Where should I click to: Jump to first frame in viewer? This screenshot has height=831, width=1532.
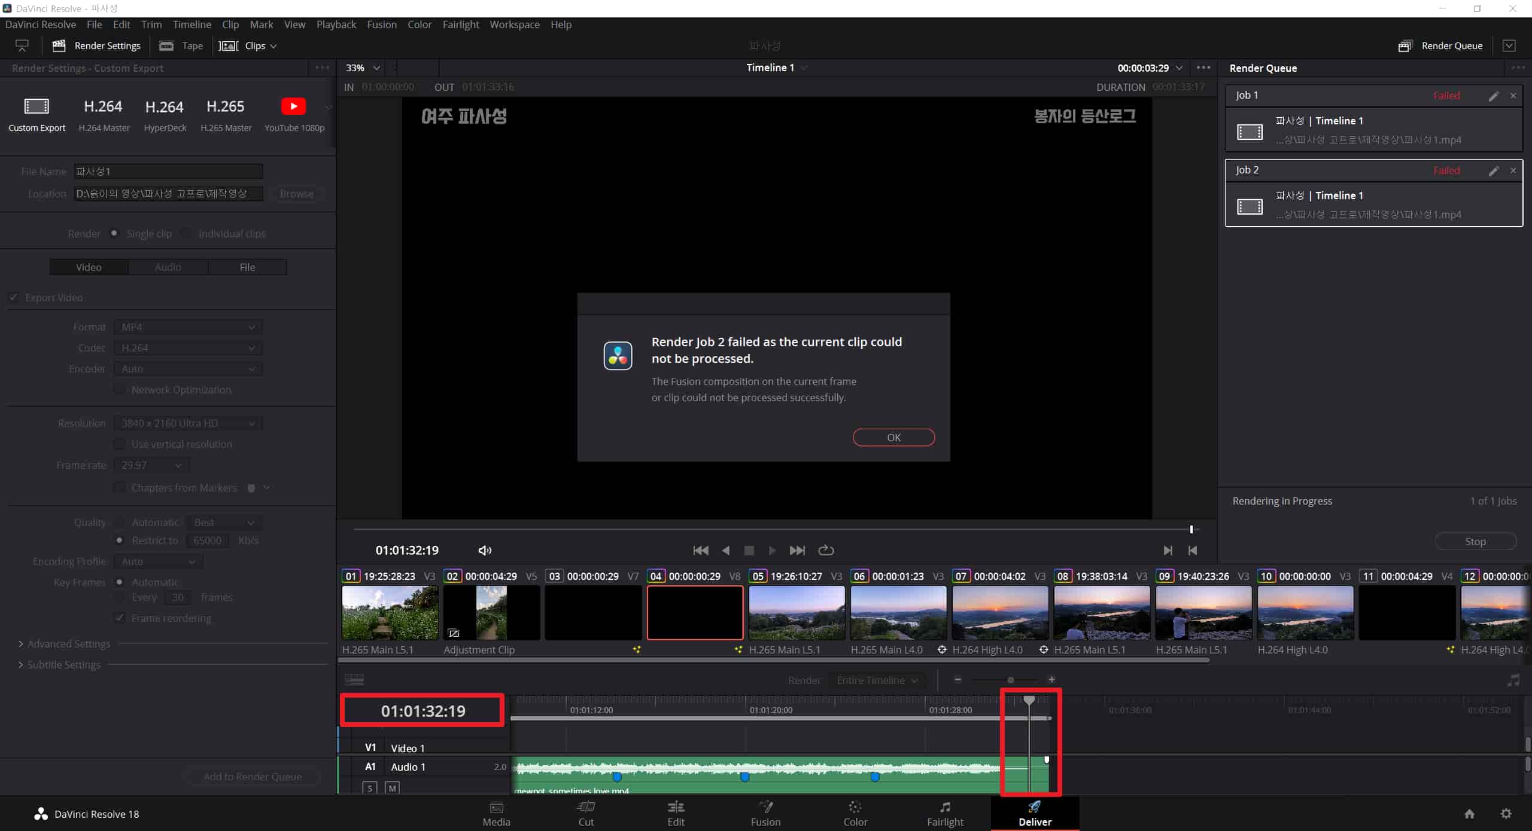point(700,550)
